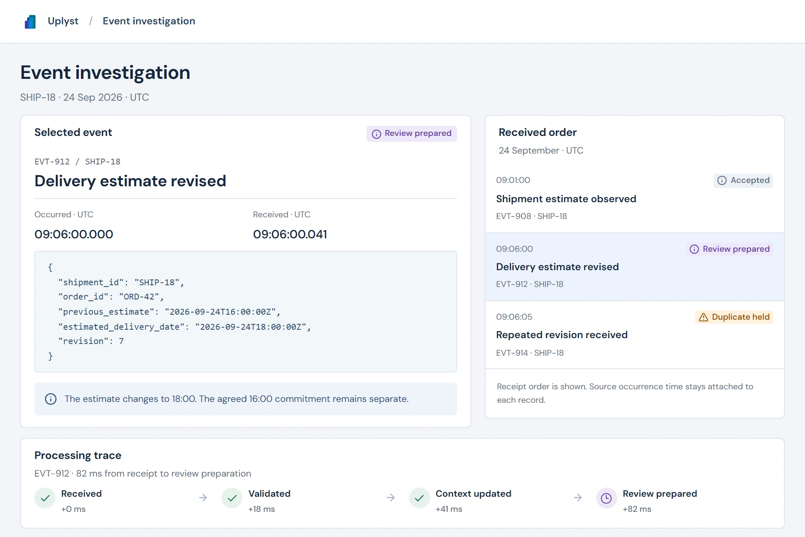The image size is (805, 537).
Task: Click the info icon in the Accepted badge
Action: pos(722,180)
